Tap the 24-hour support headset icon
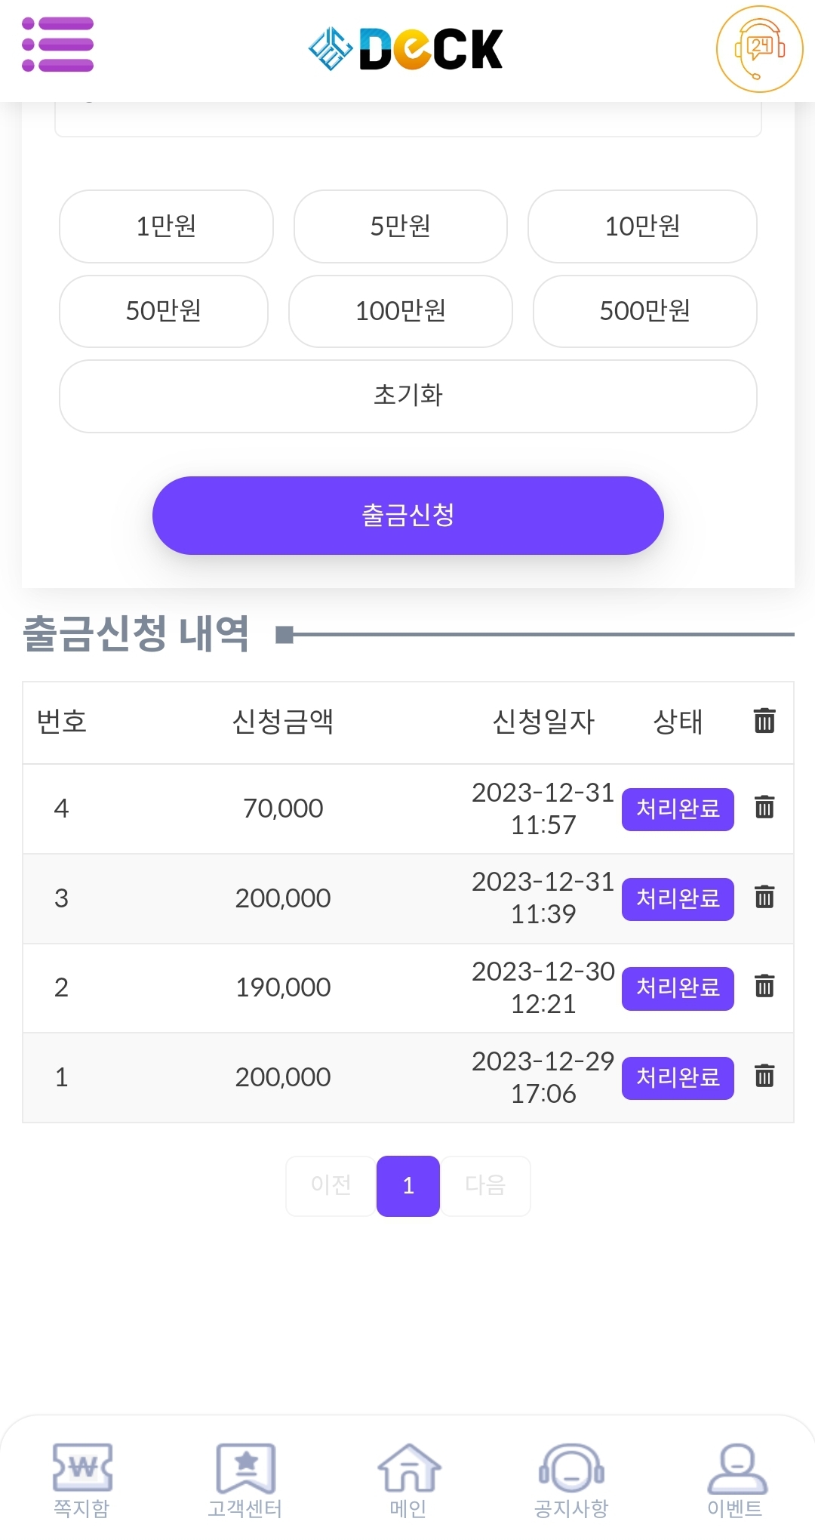This screenshot has height=1540, width=815. coord(759,49)
